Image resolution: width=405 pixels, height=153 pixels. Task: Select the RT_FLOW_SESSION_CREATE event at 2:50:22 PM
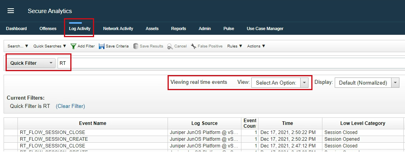54,139
